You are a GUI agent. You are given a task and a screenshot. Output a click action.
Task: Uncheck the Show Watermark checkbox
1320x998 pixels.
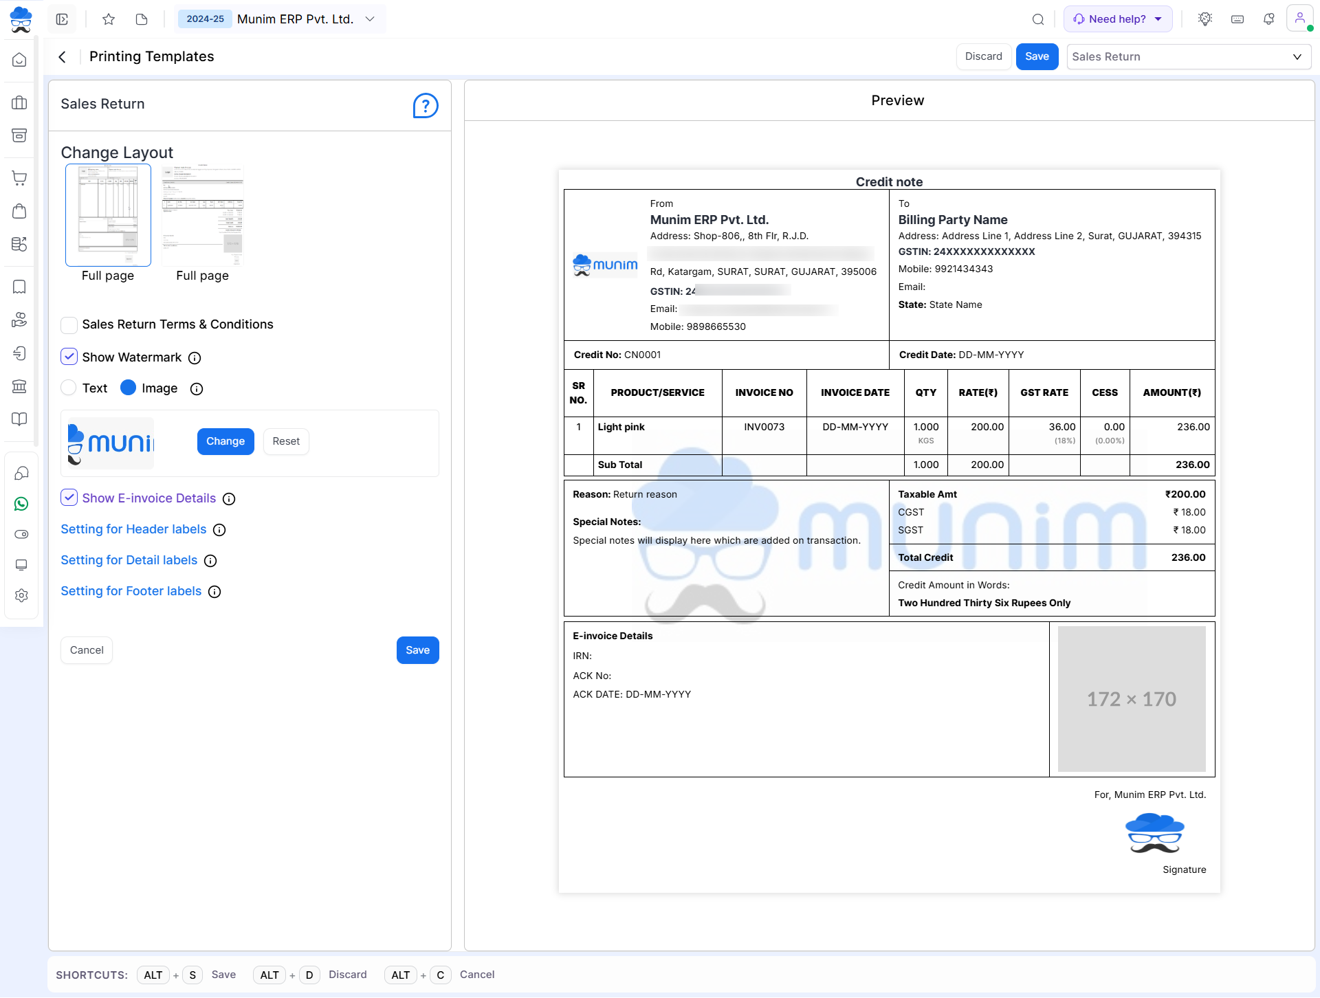coord(69,357)
